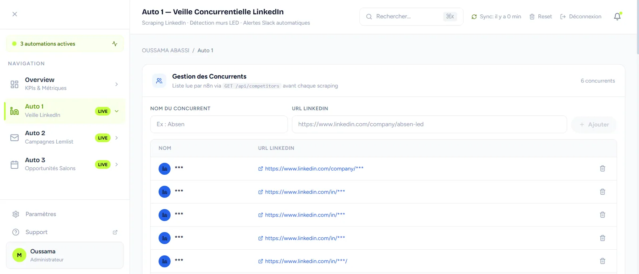Click the external link icon beside Support
This screenshot has width=639, height=274.
(x=115, y=232)
